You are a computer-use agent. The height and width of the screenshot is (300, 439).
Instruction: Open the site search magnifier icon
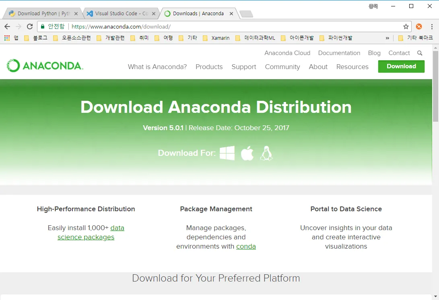pyautogui.click(x=419, y=53)
